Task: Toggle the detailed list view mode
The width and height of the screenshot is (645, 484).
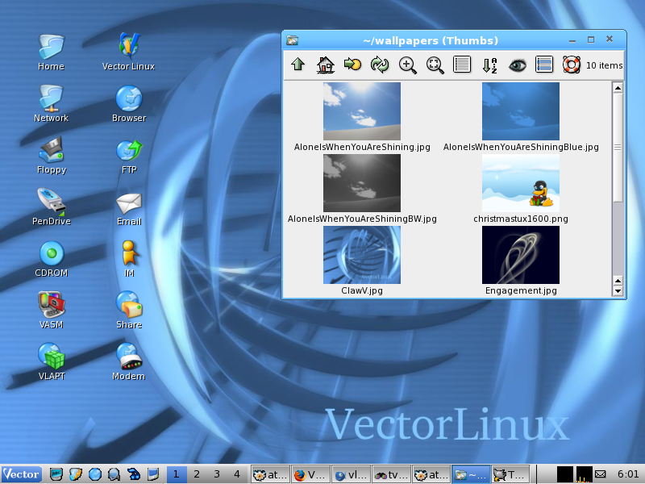Action: (x=544, y=65)
